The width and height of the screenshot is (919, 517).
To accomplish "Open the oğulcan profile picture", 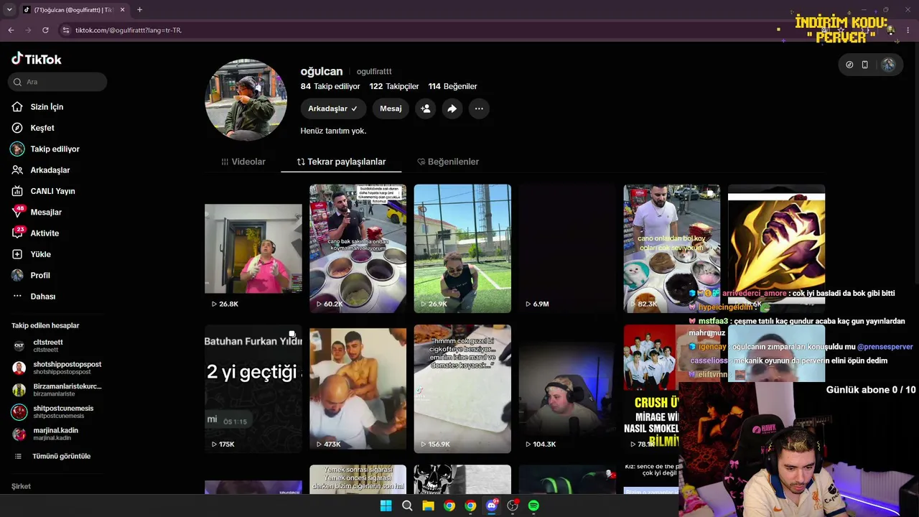I will coord(246,100).
